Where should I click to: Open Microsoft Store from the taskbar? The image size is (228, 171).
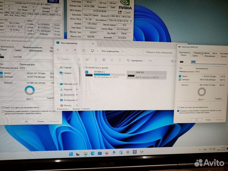pyautogui.click(x=100, y=153)
